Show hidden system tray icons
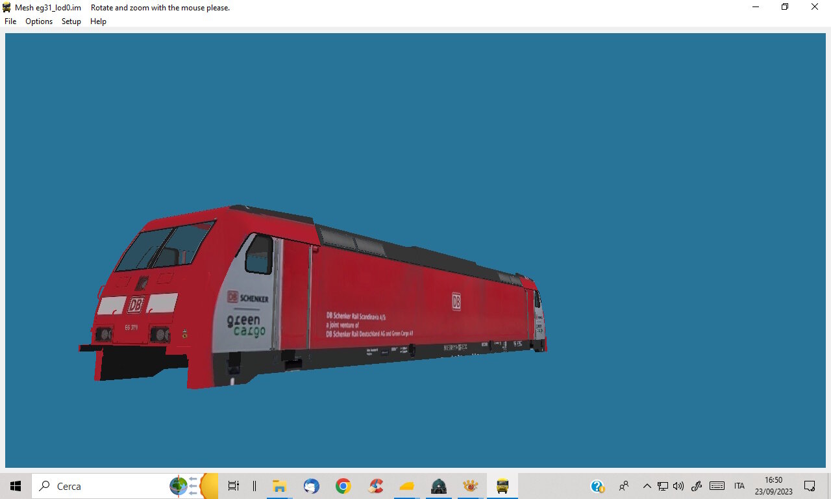831x499 pixels. point(647,486)
